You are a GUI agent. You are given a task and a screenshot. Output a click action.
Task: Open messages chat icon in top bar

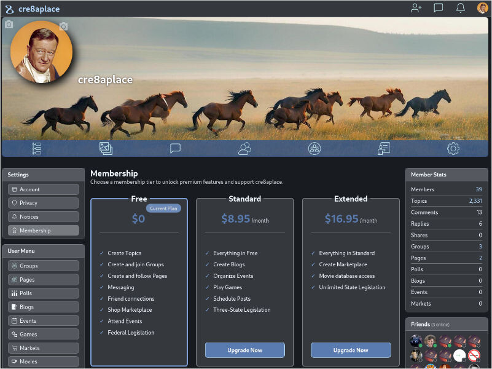tap(439, 8)
